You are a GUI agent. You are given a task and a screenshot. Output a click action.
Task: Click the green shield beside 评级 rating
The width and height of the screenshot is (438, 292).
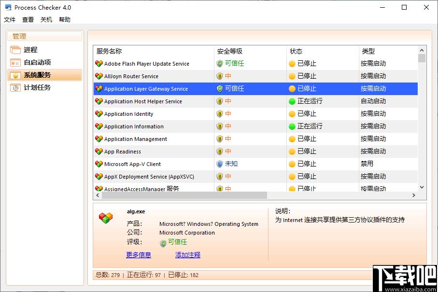coord(163,243)
